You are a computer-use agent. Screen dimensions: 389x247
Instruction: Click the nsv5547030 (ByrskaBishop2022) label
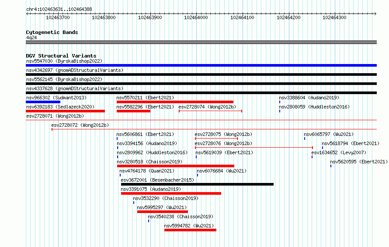[64, 61]
